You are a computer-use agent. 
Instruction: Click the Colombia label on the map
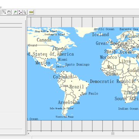pos(63,77)
